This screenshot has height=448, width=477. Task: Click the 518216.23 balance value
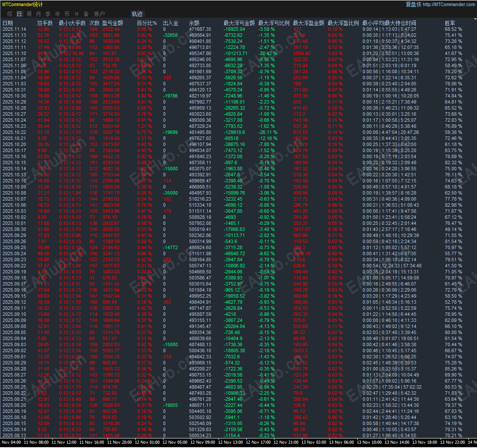tap(200, 199)
